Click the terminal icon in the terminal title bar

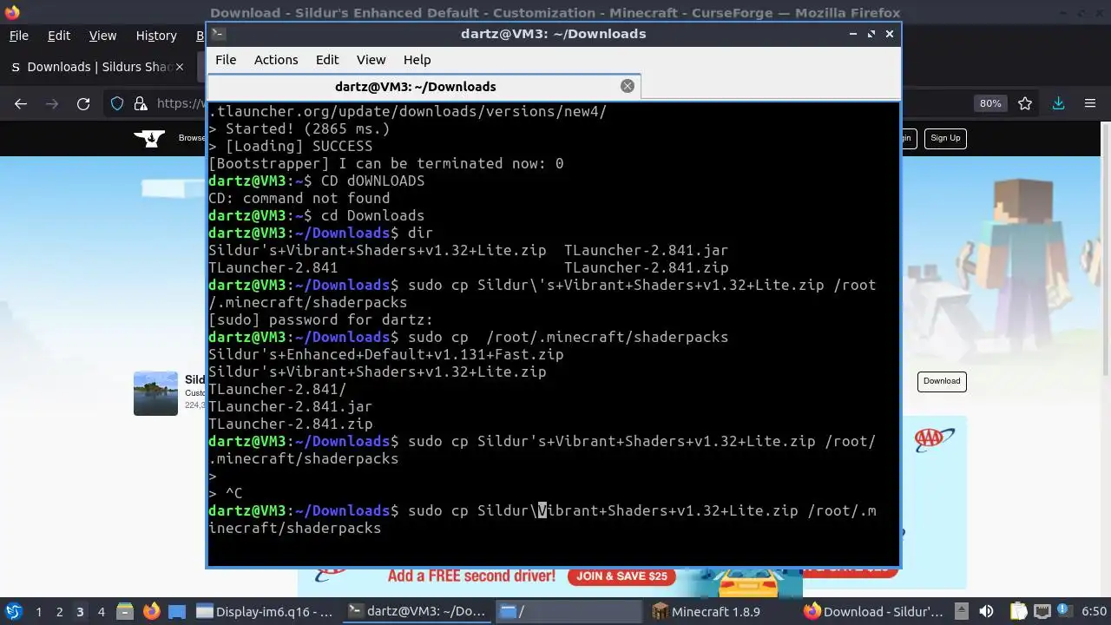(219, 34)
